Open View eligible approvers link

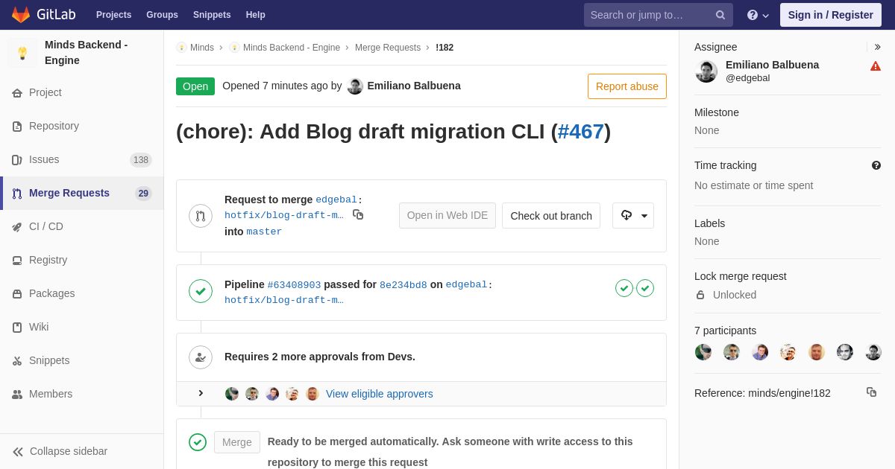click(379, 394)
